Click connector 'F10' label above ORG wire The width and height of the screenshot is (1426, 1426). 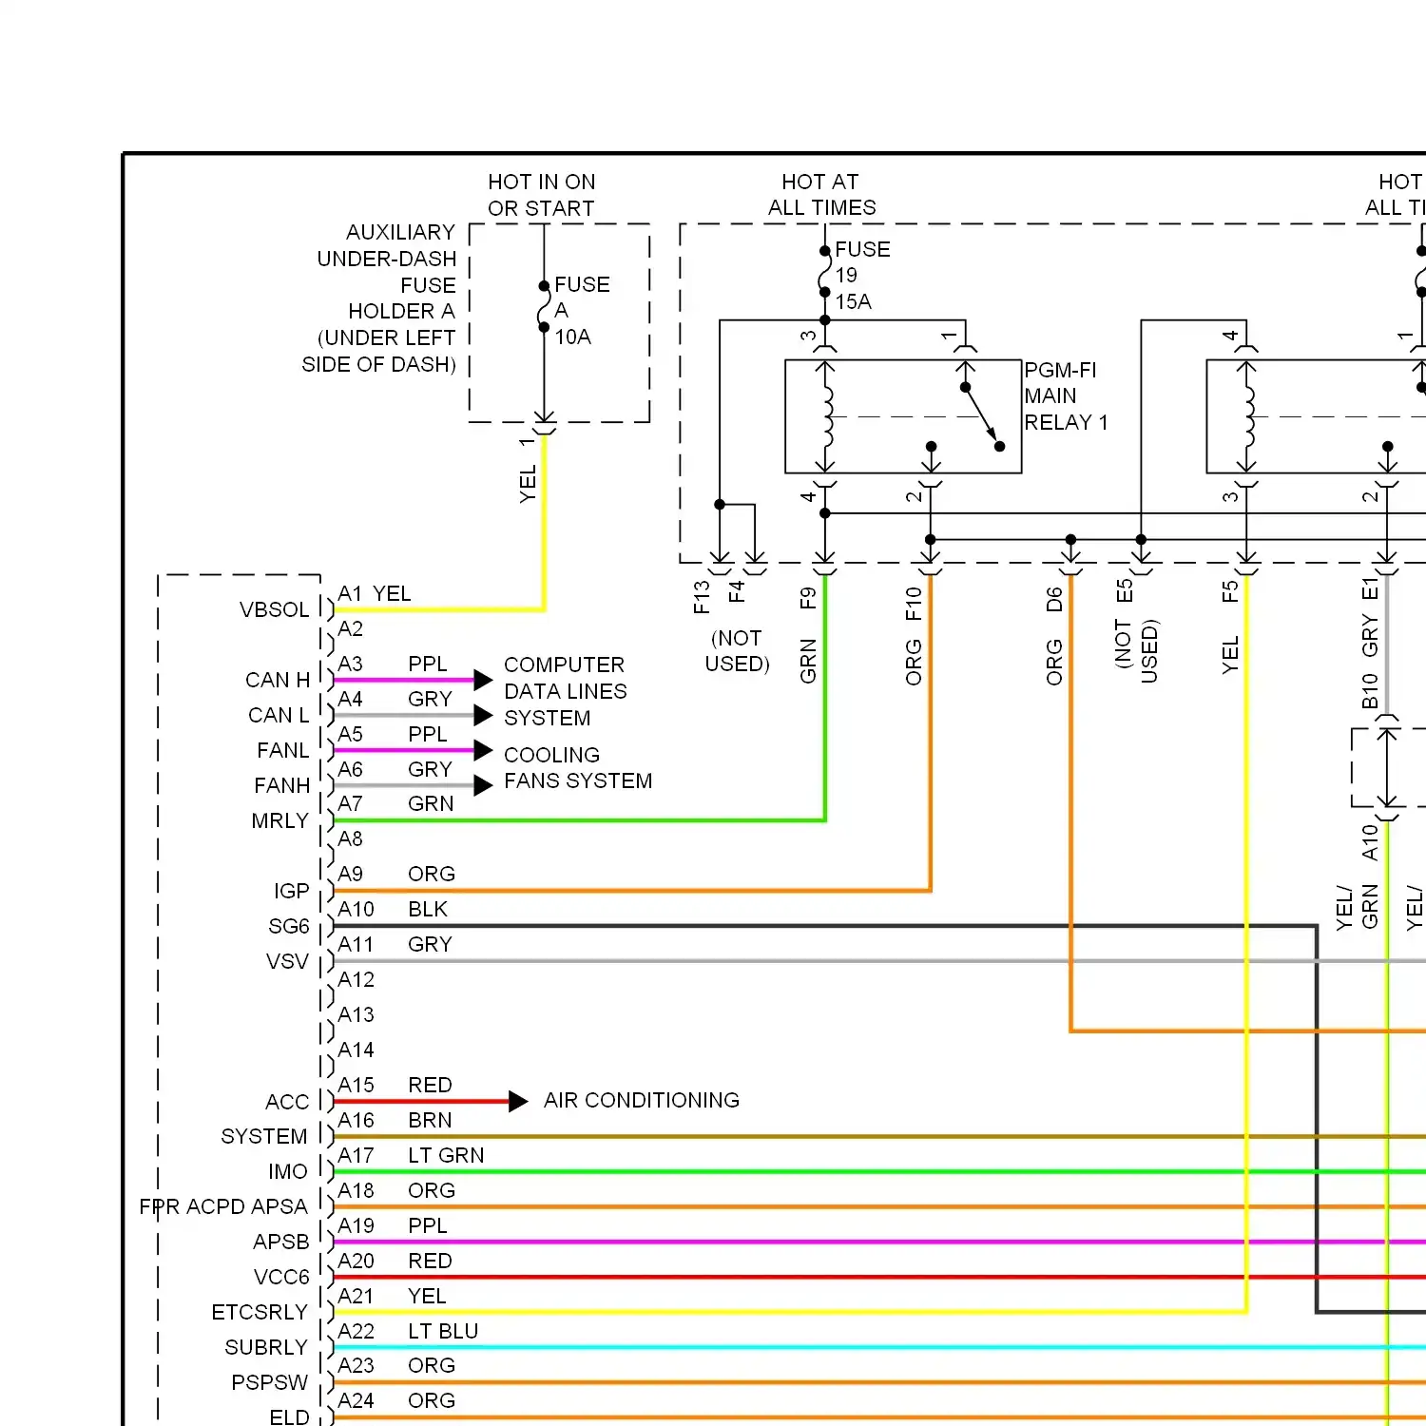(x=914, y=603)
